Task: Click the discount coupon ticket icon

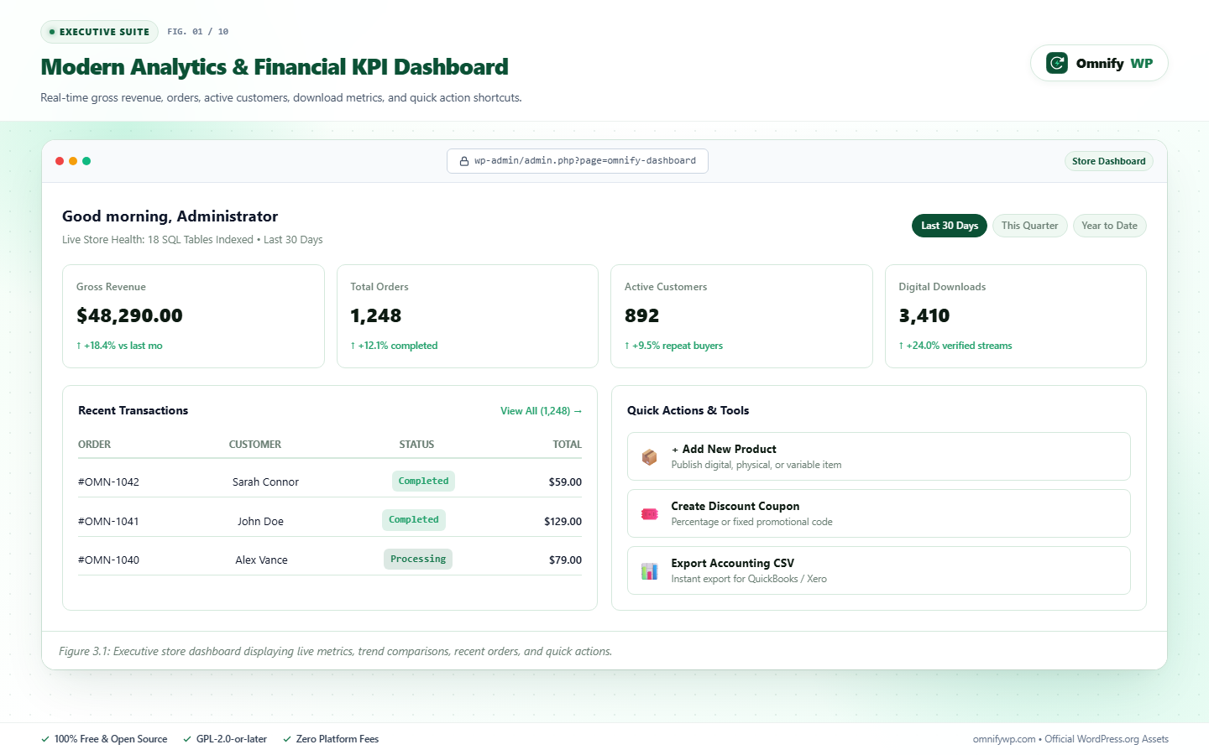Action: pyautogui.click(x=649, y=514)
